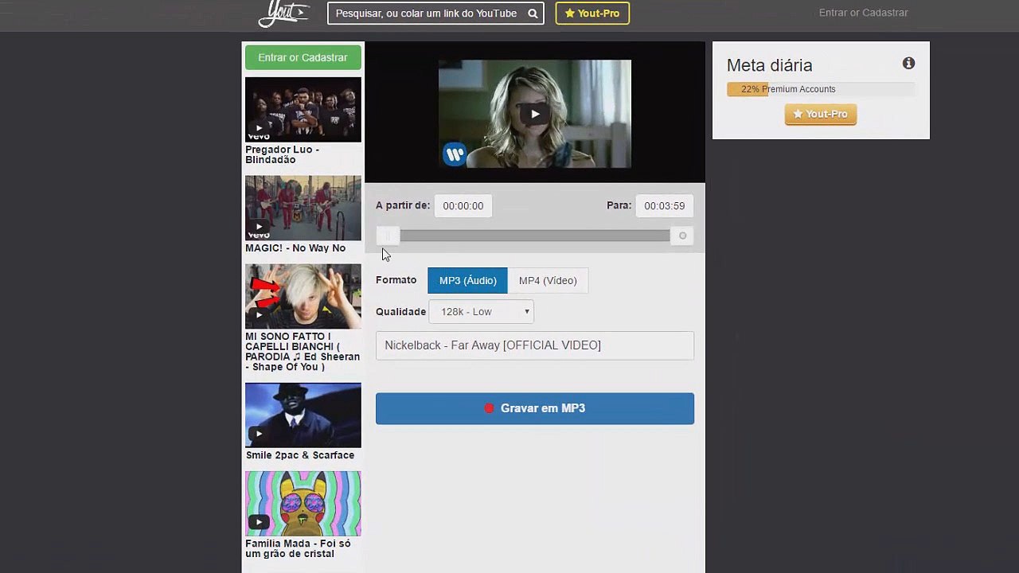Click the Gravar em MP3 button
Screen dimensions: 1019x573
click(535, 408)
